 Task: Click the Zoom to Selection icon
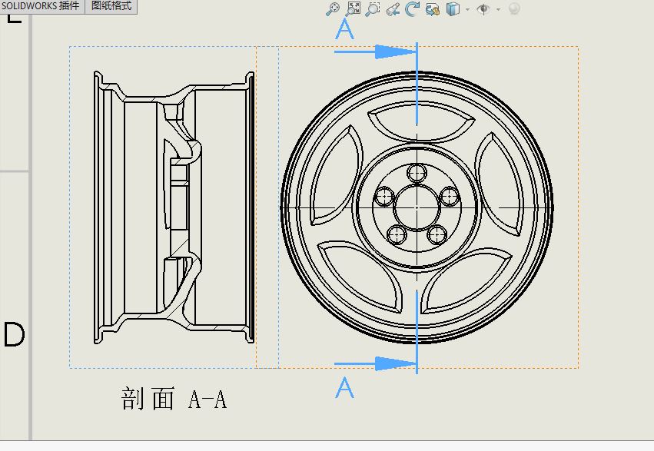pos(373,9)
